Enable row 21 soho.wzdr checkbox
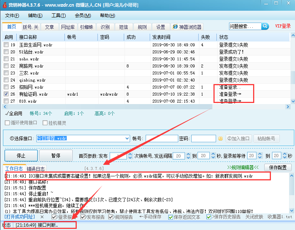295x230 pixels. click(6, 59)
